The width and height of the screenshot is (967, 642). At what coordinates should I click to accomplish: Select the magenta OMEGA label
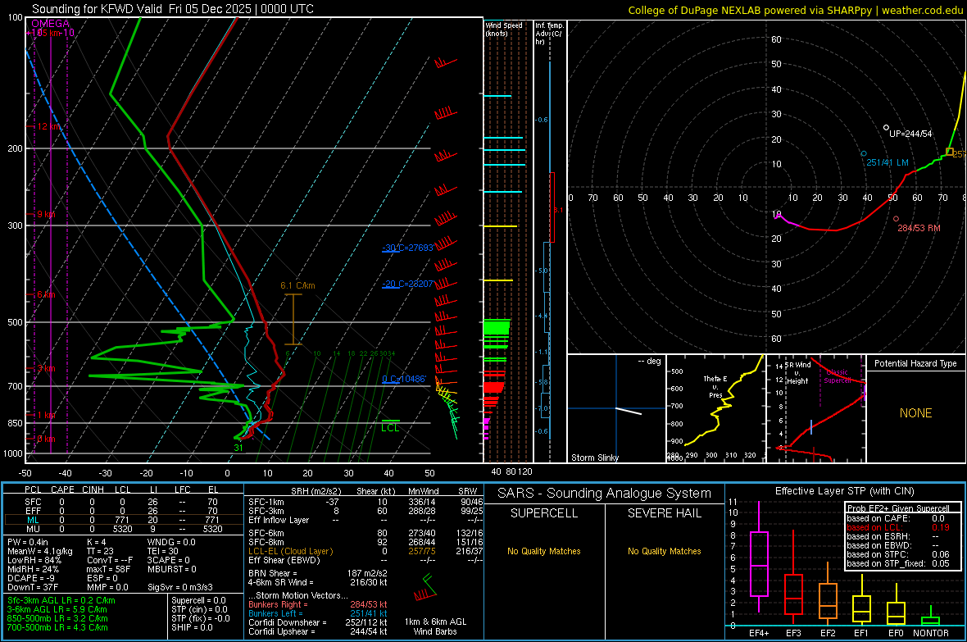tap(50, 24)
